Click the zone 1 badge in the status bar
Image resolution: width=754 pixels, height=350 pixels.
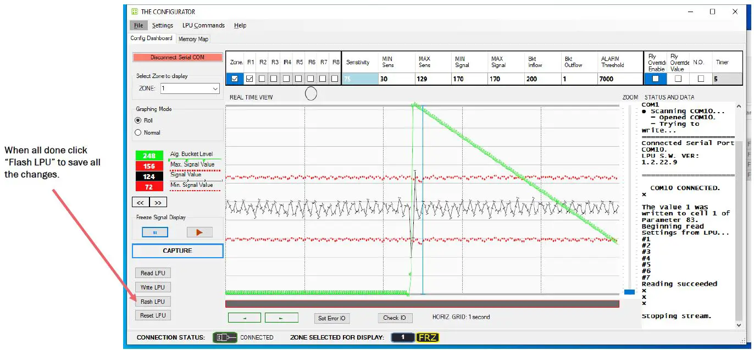click(x=403, y=337)
